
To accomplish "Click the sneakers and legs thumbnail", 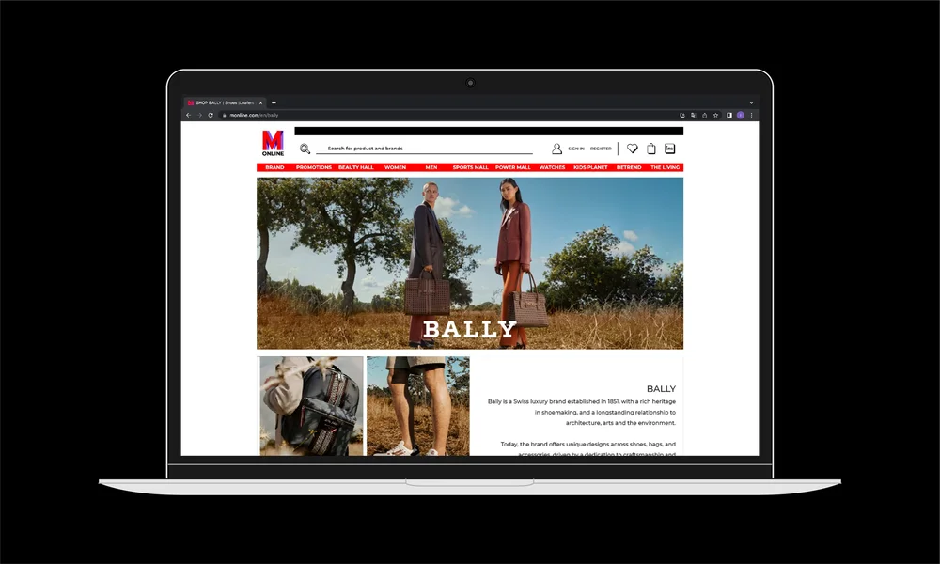I will pyautogui.click(x=418, y=406).
